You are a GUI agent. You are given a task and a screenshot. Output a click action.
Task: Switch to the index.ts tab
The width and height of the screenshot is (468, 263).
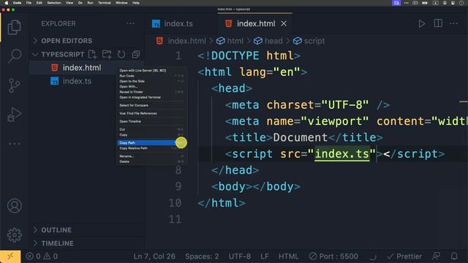pyautogui.click(x=178, y=23)
